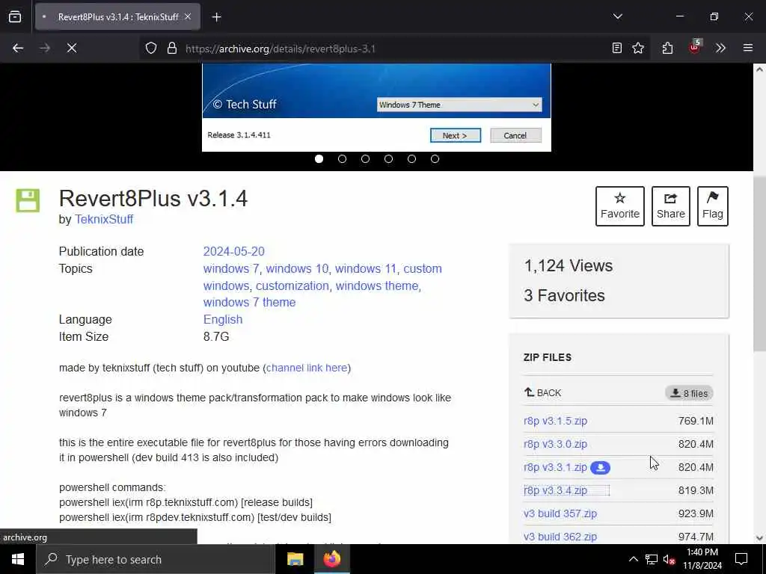Open the Firefox View recent browsing icon
The image size is (766, 574).
click(15, 17)
